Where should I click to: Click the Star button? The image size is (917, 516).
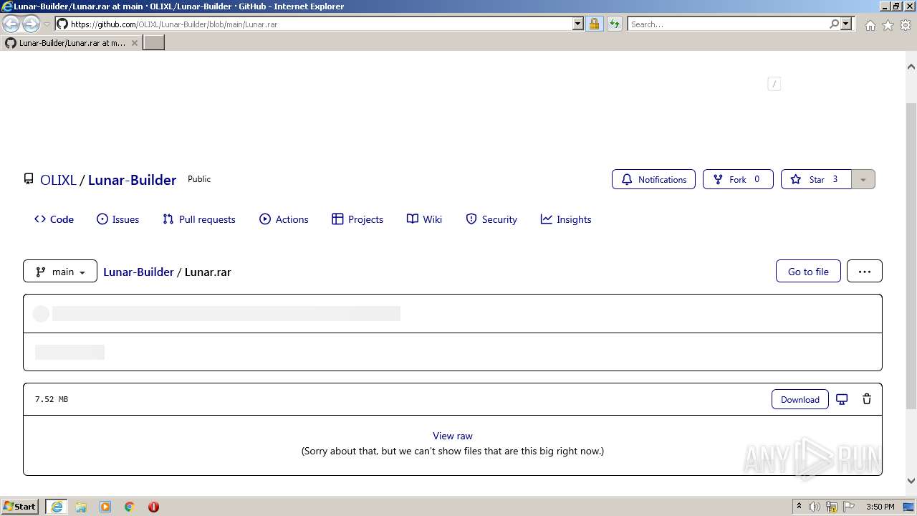[x=816, y=179]
